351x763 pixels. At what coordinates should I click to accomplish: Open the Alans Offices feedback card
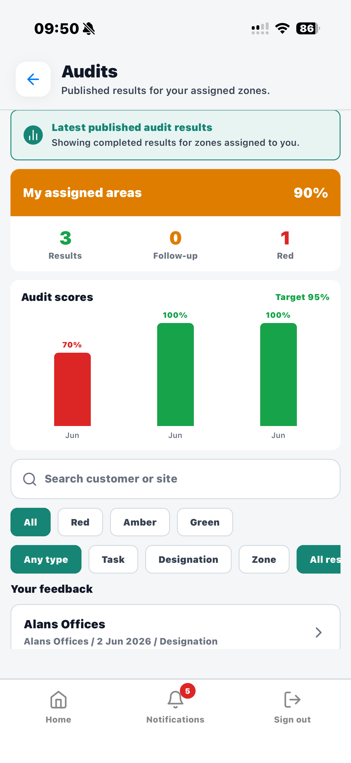tap(175, 627)
